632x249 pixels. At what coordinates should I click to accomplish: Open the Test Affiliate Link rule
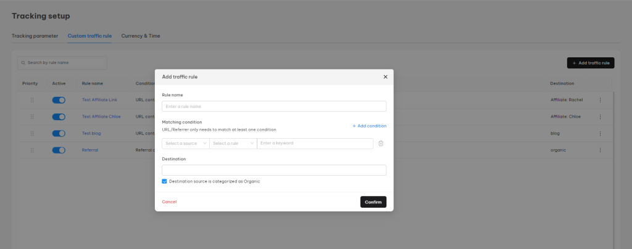[x=99, y=100]
